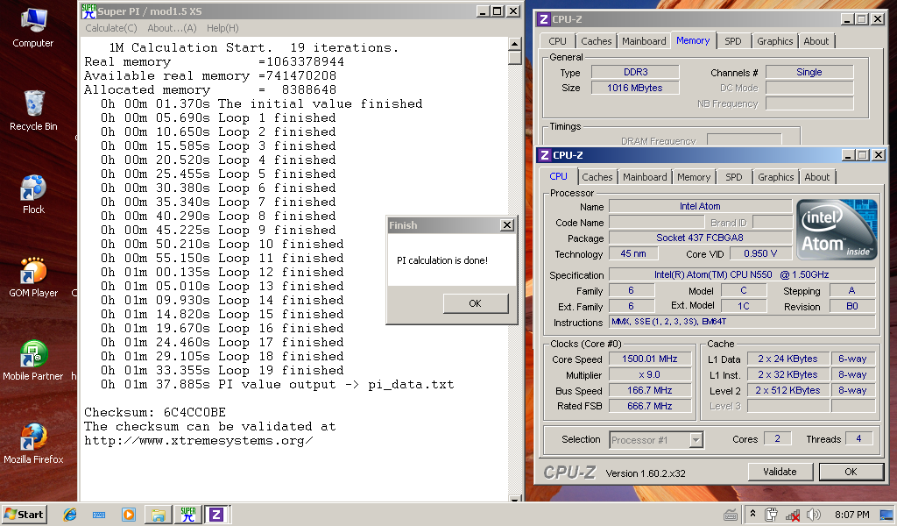Click the Validate button in CPU-Z
This screenshot has height=526, width=897.
780,472
